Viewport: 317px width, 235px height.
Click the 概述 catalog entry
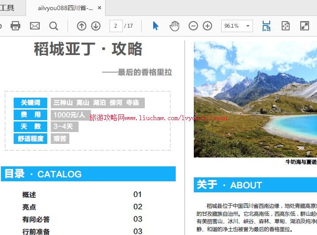29,195
